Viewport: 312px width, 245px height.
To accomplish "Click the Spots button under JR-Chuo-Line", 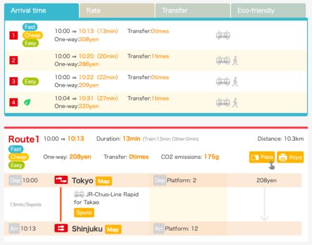I will (84, 213).
